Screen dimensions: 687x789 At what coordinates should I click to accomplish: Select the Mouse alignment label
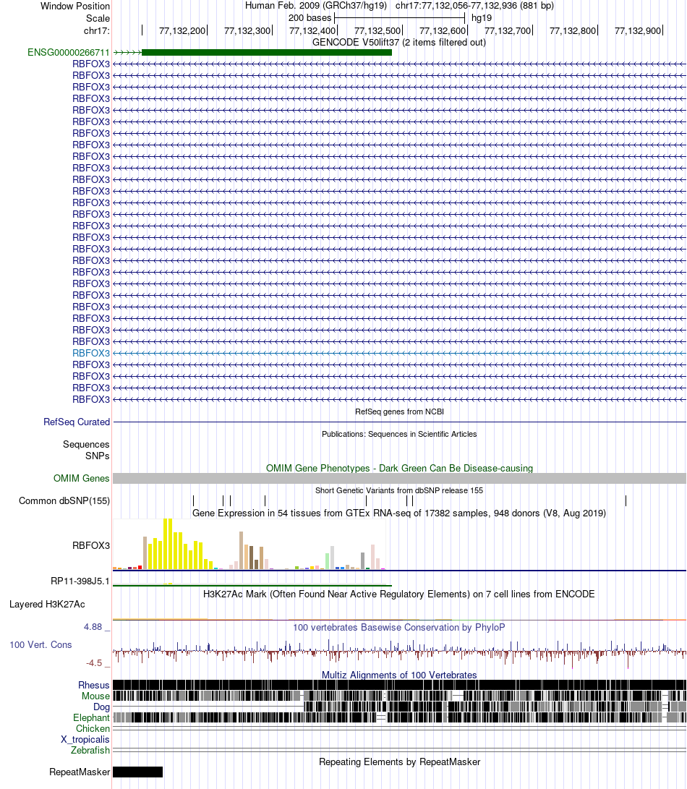[x=95, y=696]
